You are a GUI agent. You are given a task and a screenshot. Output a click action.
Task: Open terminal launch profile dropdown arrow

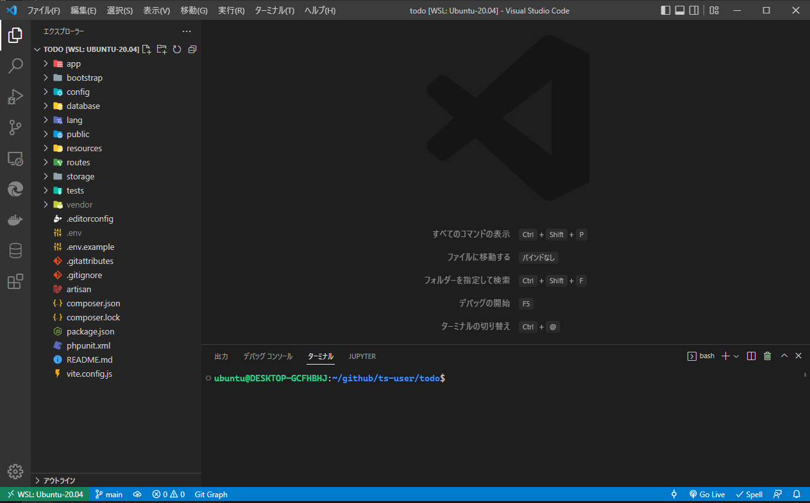tap(736, 356)
